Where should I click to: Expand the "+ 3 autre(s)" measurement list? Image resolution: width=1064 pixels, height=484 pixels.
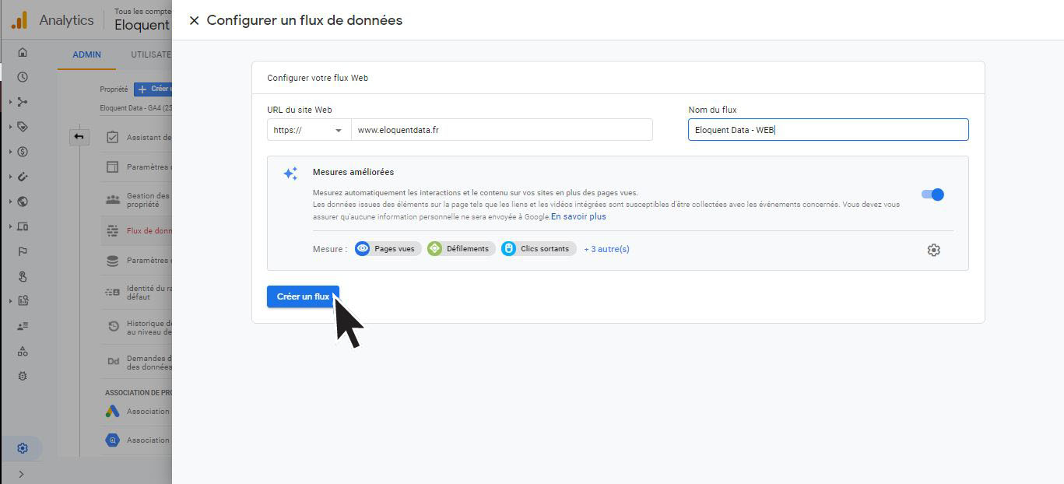606,249
